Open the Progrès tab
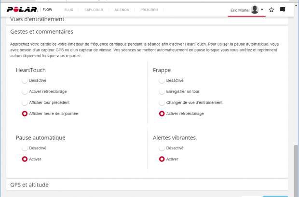This screenshot has width=299, height=197. click(x=149, y=10)
